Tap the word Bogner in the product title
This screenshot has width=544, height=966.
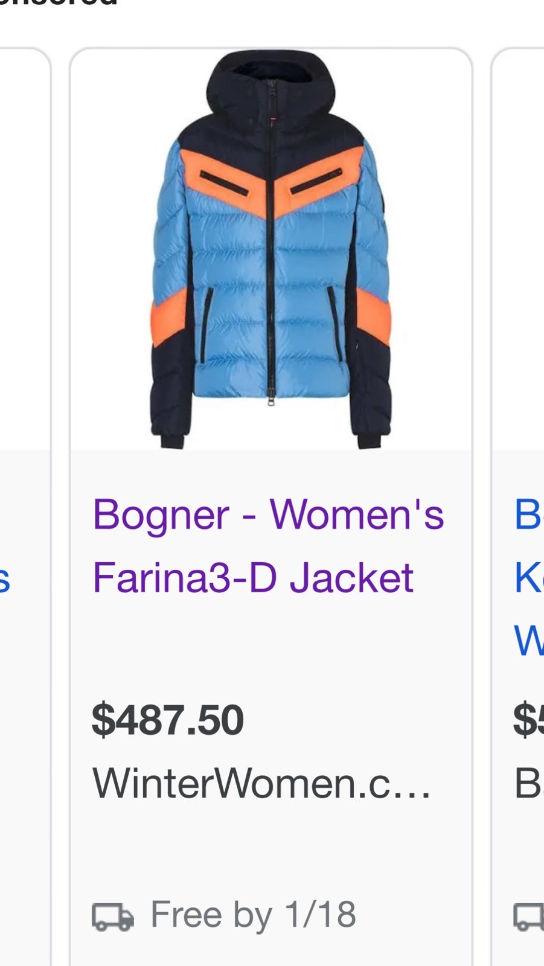point(161,515)
